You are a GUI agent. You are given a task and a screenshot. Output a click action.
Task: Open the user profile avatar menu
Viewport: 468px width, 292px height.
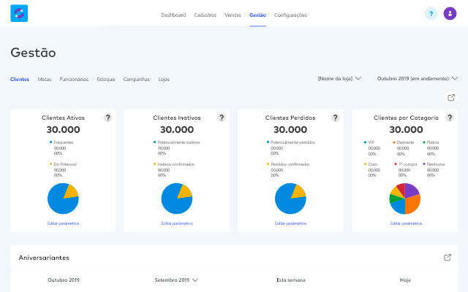tap(450, 14)
